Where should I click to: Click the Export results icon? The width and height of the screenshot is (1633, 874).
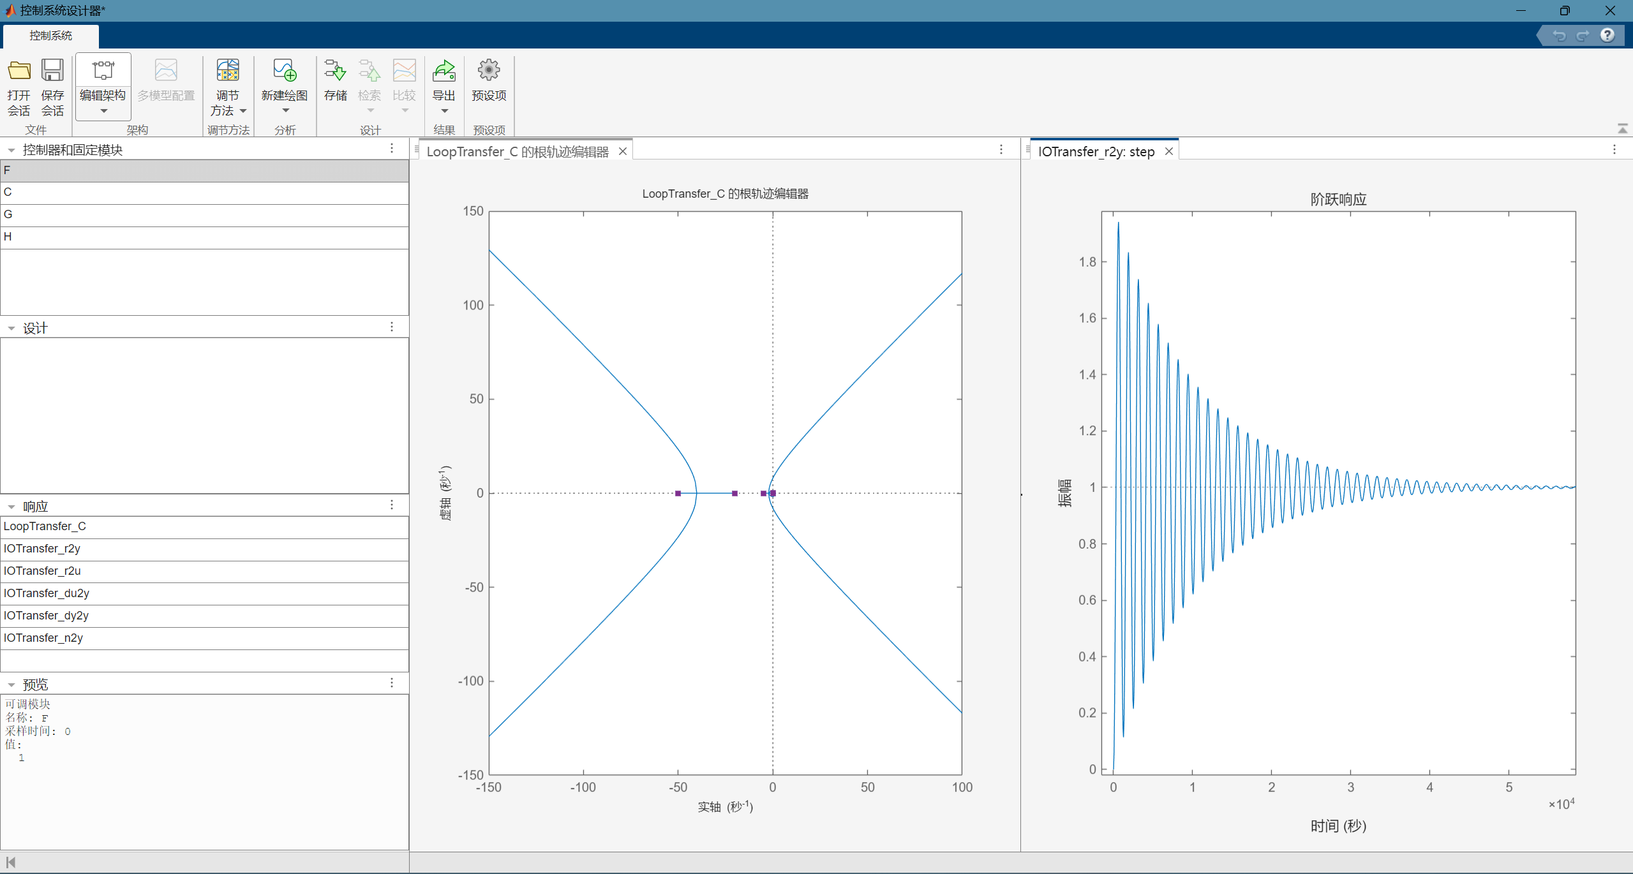pos(444,71)
